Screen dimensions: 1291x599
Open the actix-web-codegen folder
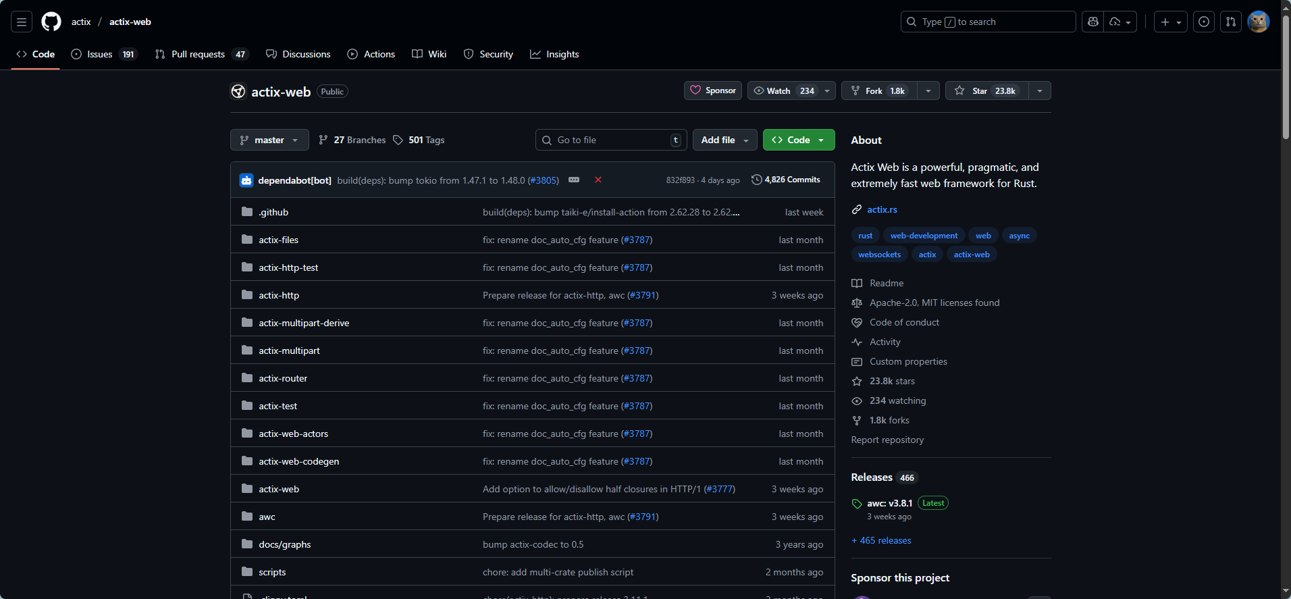tap(298, 461)
